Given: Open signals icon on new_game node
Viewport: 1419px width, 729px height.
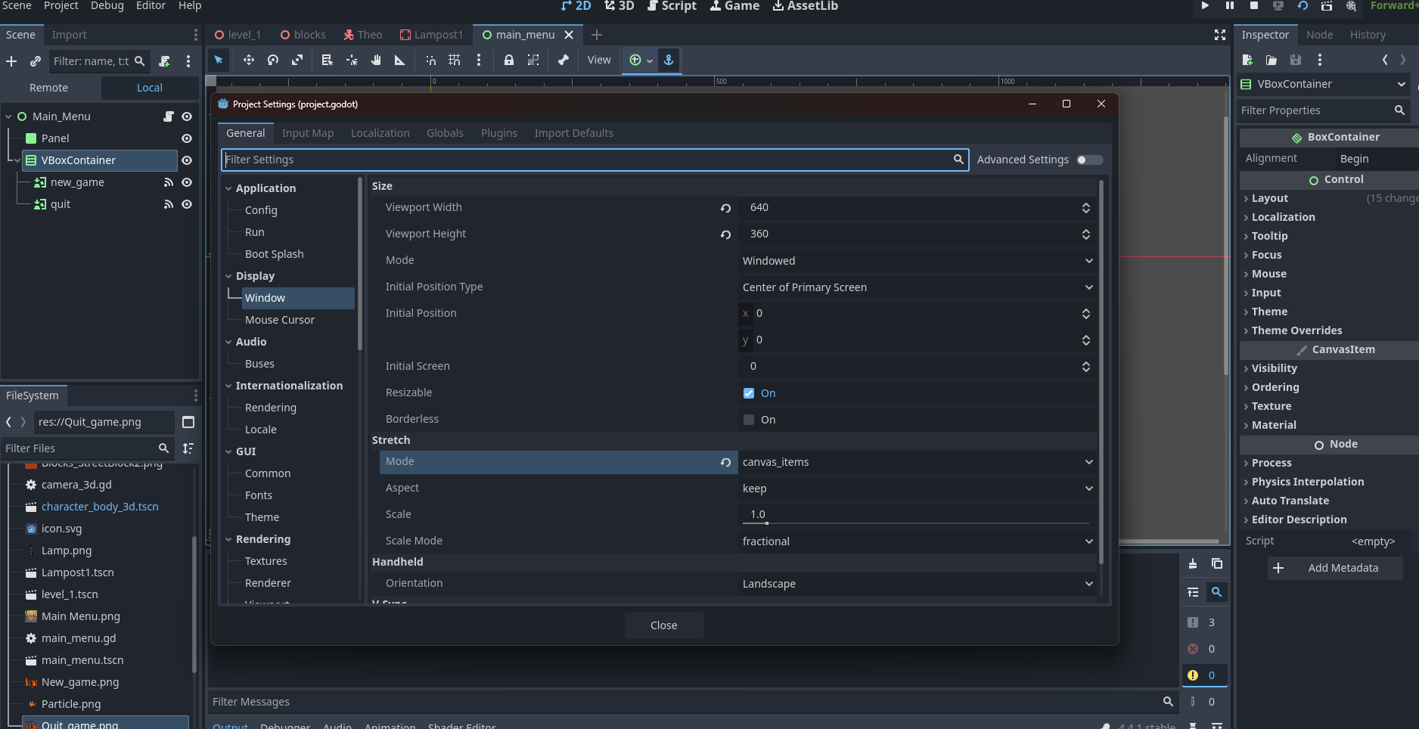Looking at the screenshot, I should (x=169, y=182).
